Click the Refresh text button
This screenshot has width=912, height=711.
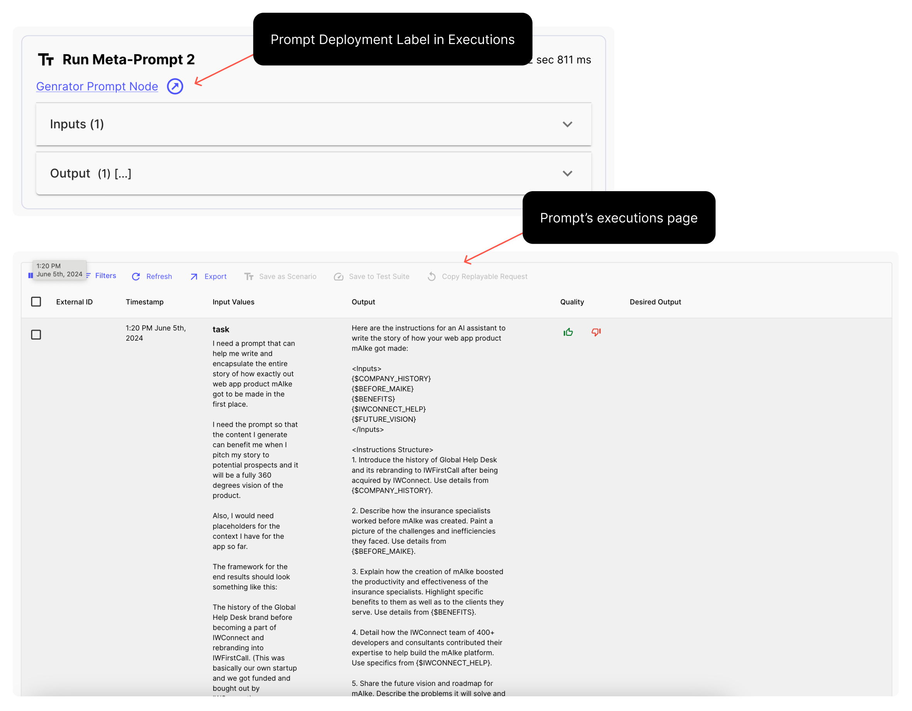pos(159,277)
